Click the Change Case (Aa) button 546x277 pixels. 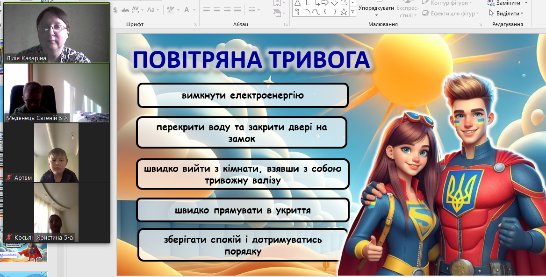pos(151,10)
